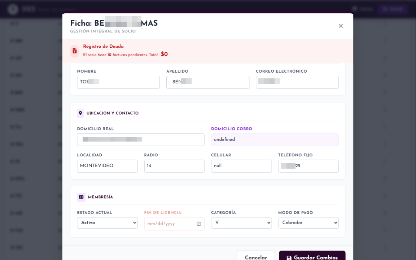Open the Categoría dropdown showing V
Screen dimensions: 416x260
click(x=241, y=223)
